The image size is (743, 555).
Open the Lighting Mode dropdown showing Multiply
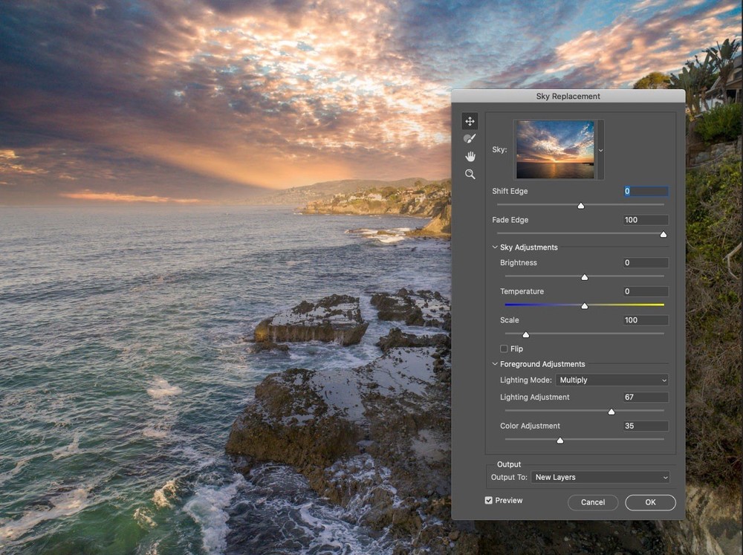(x=611, y=380)
